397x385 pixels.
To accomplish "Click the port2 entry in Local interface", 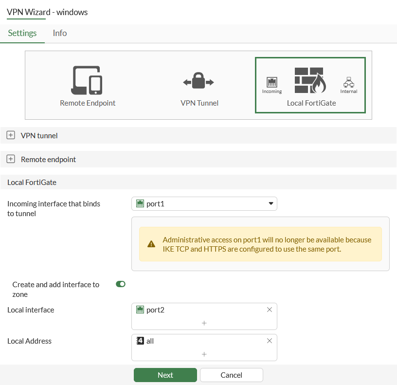I will tap(155, 310).
